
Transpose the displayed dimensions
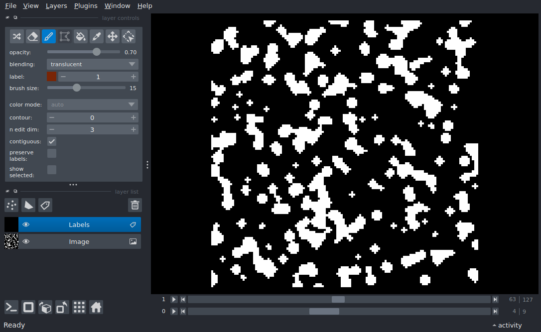[x=62, y=307]
